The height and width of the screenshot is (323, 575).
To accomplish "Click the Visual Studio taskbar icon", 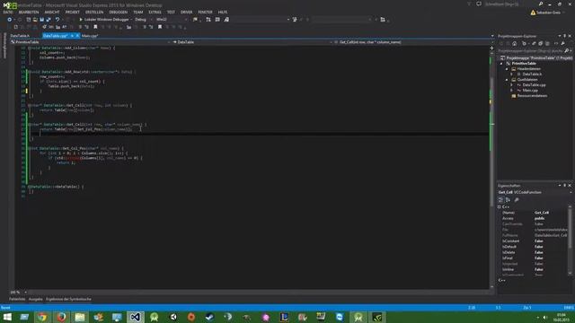I will tap(136, 317).
